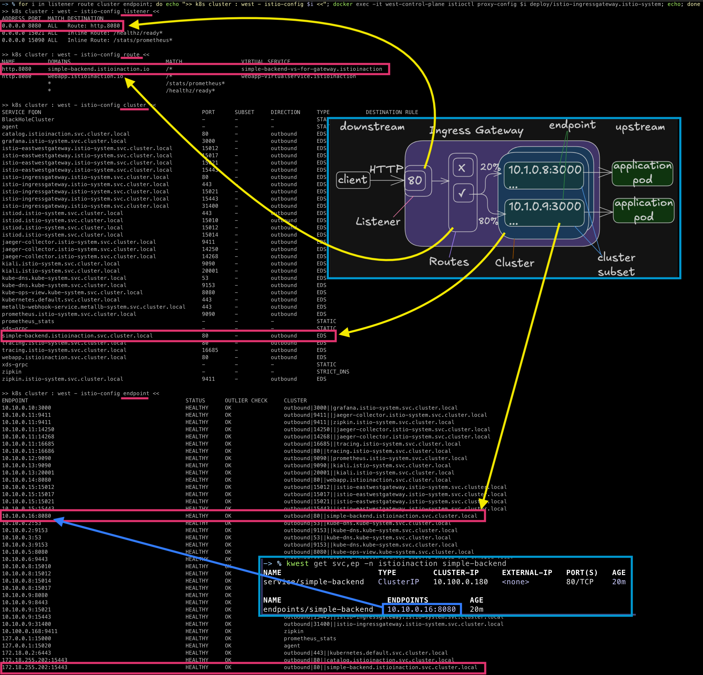The width and height of the screenshot is (703, 675).
Task: Click the highlighted 0.0.0.0 8080 listener row
Action: tap(63, 26)
